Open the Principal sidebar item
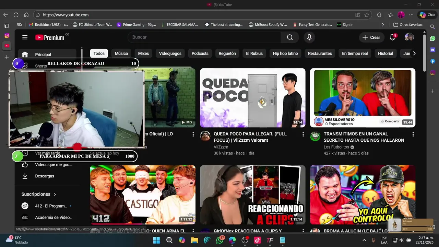 (x=47, y=55)
